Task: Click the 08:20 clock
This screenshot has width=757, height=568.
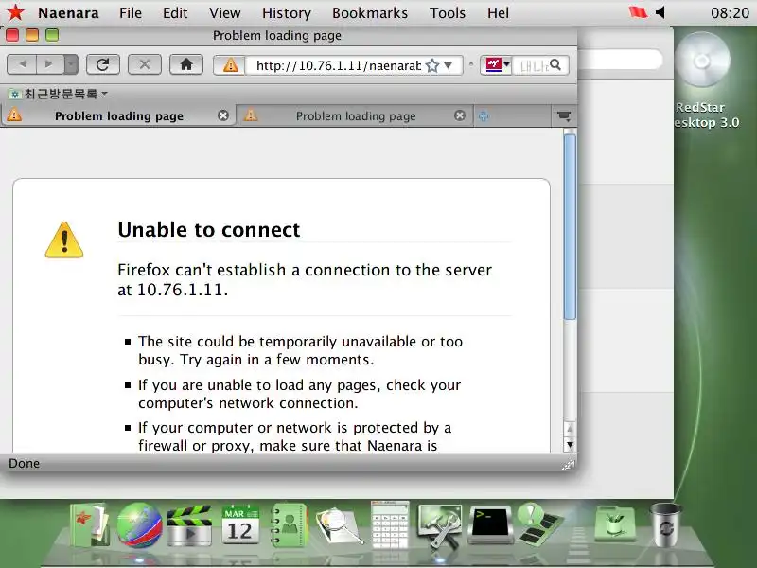Action: pyautogui.click(x=730, y=13)
